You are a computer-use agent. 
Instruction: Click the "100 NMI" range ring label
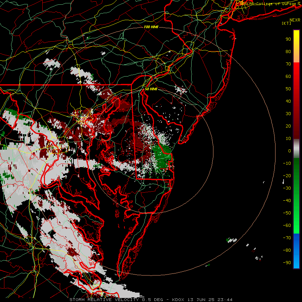pos(151,27)
